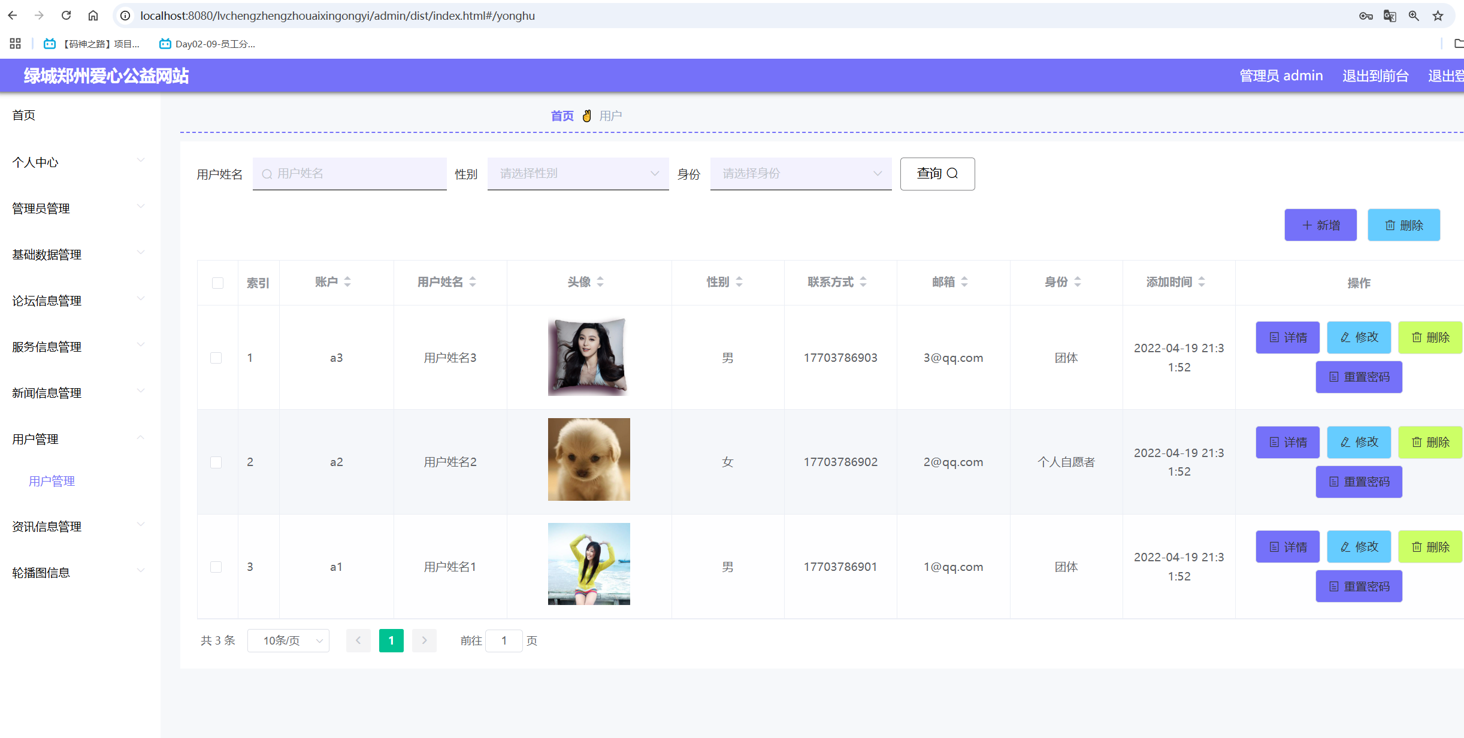Bookmark page with star icon
This screenshot has height=738, width=1464.
coord(1438,16)
